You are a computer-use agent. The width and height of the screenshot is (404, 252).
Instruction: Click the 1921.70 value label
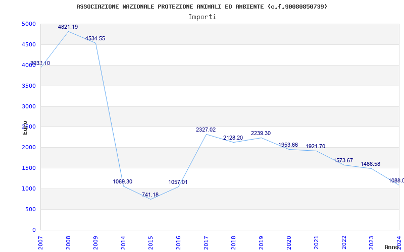315,147
